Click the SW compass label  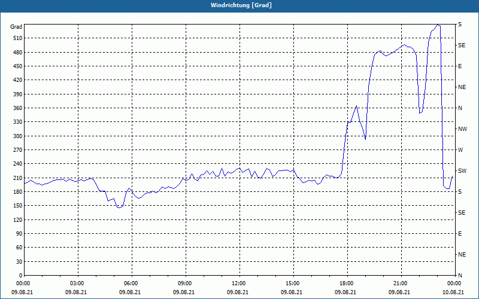(x=462, y=171)
